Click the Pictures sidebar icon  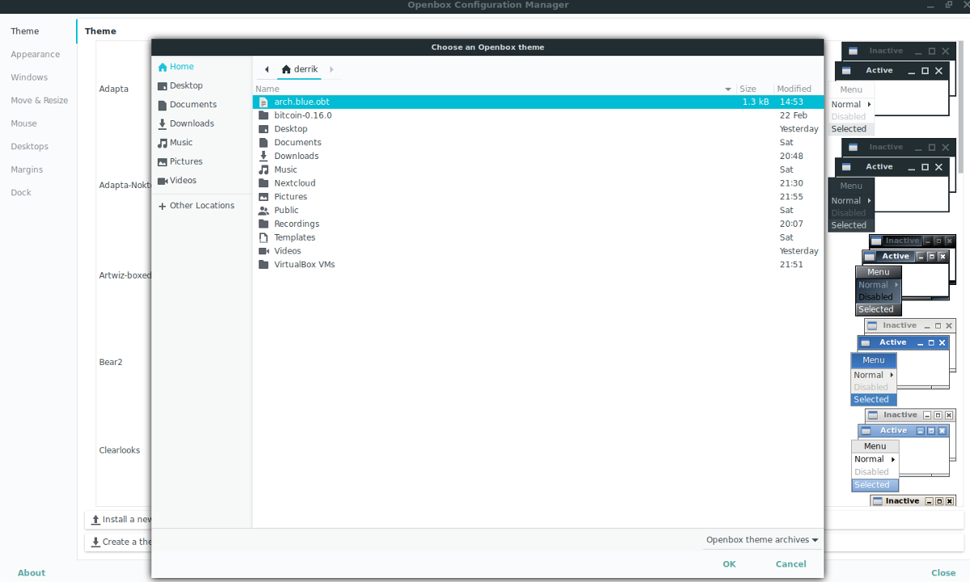point(162,161)
